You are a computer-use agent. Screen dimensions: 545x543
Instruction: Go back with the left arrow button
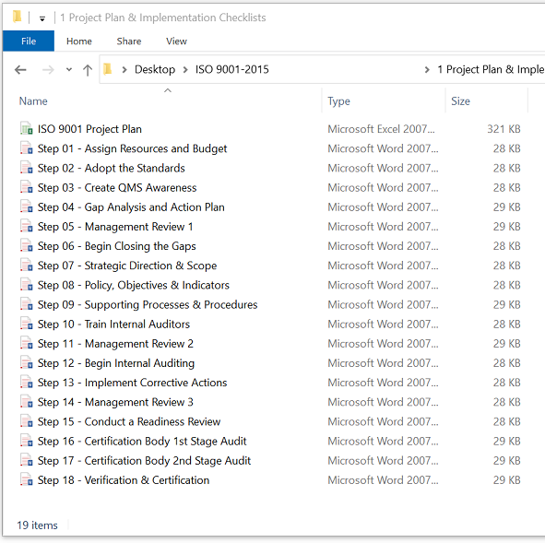[20, 70]
